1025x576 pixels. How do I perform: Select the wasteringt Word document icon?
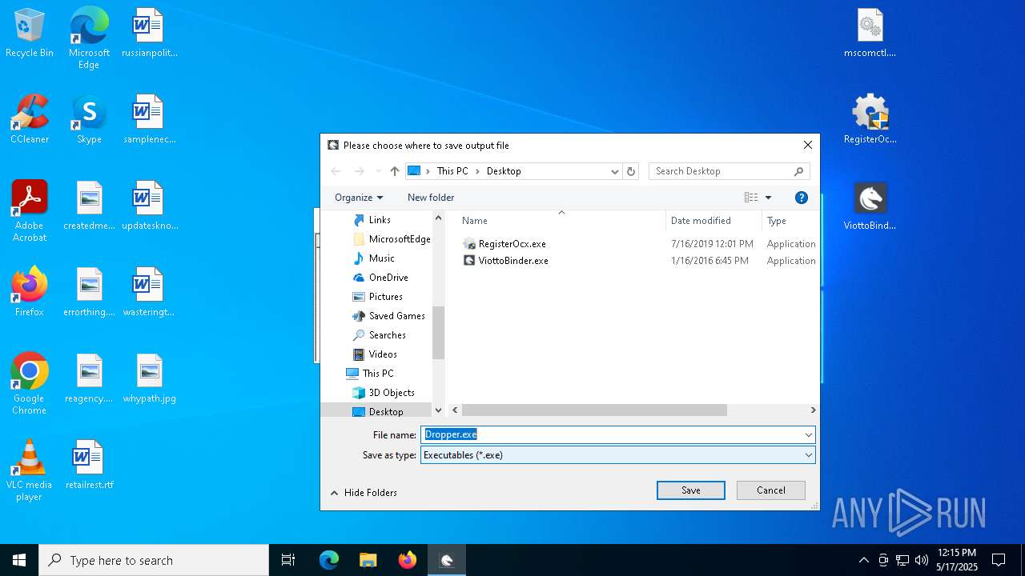point(149,293)
